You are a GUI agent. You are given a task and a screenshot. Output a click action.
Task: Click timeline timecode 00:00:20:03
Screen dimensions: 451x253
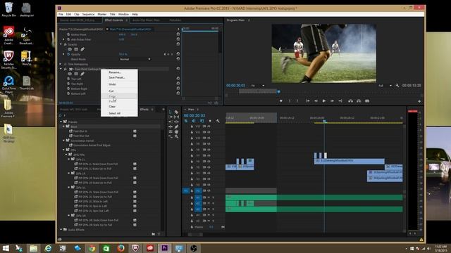pyautogui.click(x=194, y=115)
